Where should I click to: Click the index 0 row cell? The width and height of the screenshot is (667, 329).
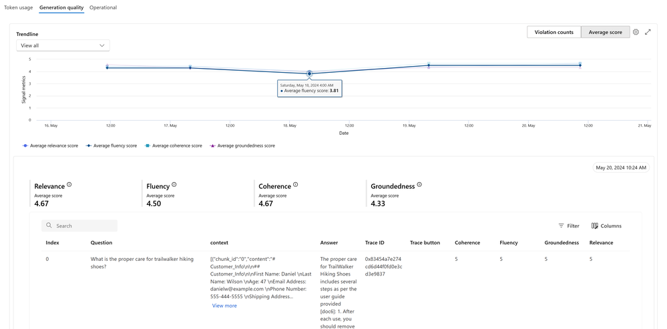(47, 259)
